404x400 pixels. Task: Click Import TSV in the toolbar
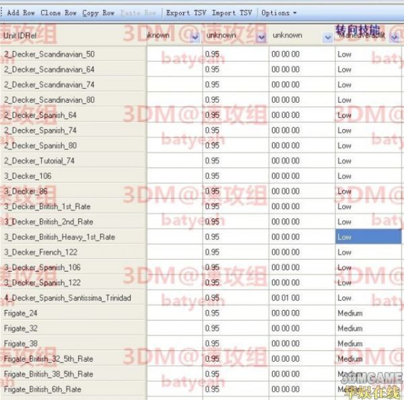pos(232,13)
